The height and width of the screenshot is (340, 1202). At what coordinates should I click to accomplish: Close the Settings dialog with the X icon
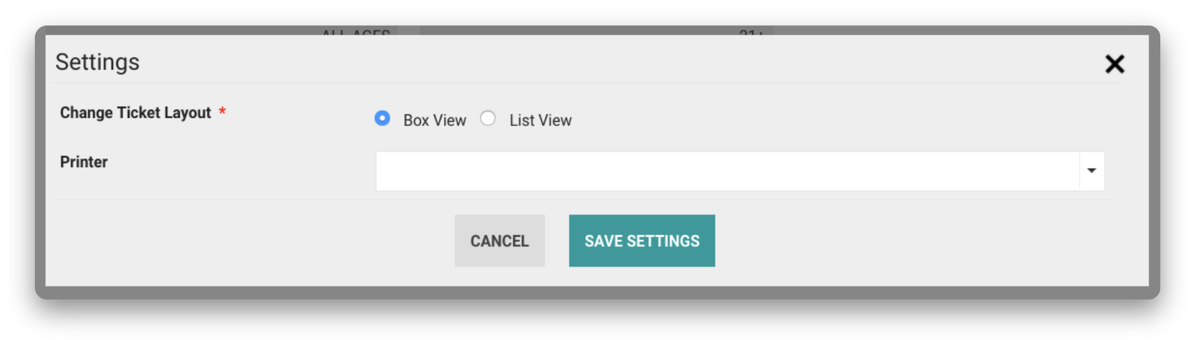coord(1114,64)
